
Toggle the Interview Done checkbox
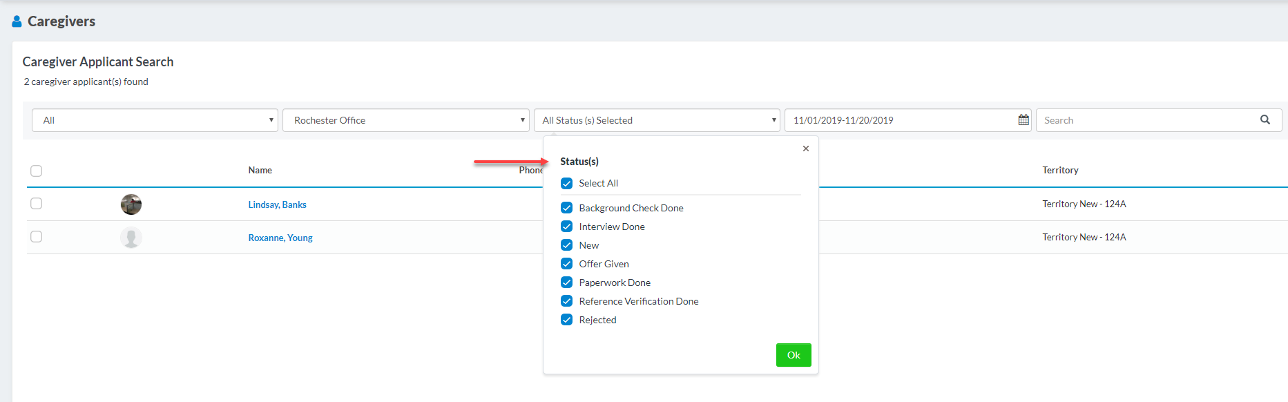coord(566,227)
